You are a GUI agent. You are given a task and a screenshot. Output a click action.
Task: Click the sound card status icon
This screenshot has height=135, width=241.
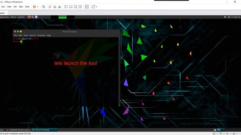pos(227,133)
